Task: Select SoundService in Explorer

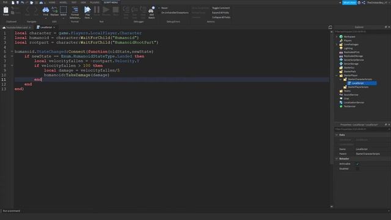Action: click(351, 95)
